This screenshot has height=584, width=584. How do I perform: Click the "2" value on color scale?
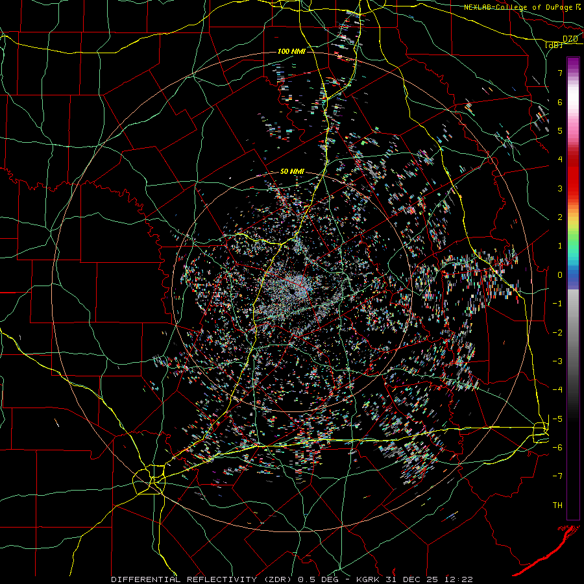(x=560, y=217)
